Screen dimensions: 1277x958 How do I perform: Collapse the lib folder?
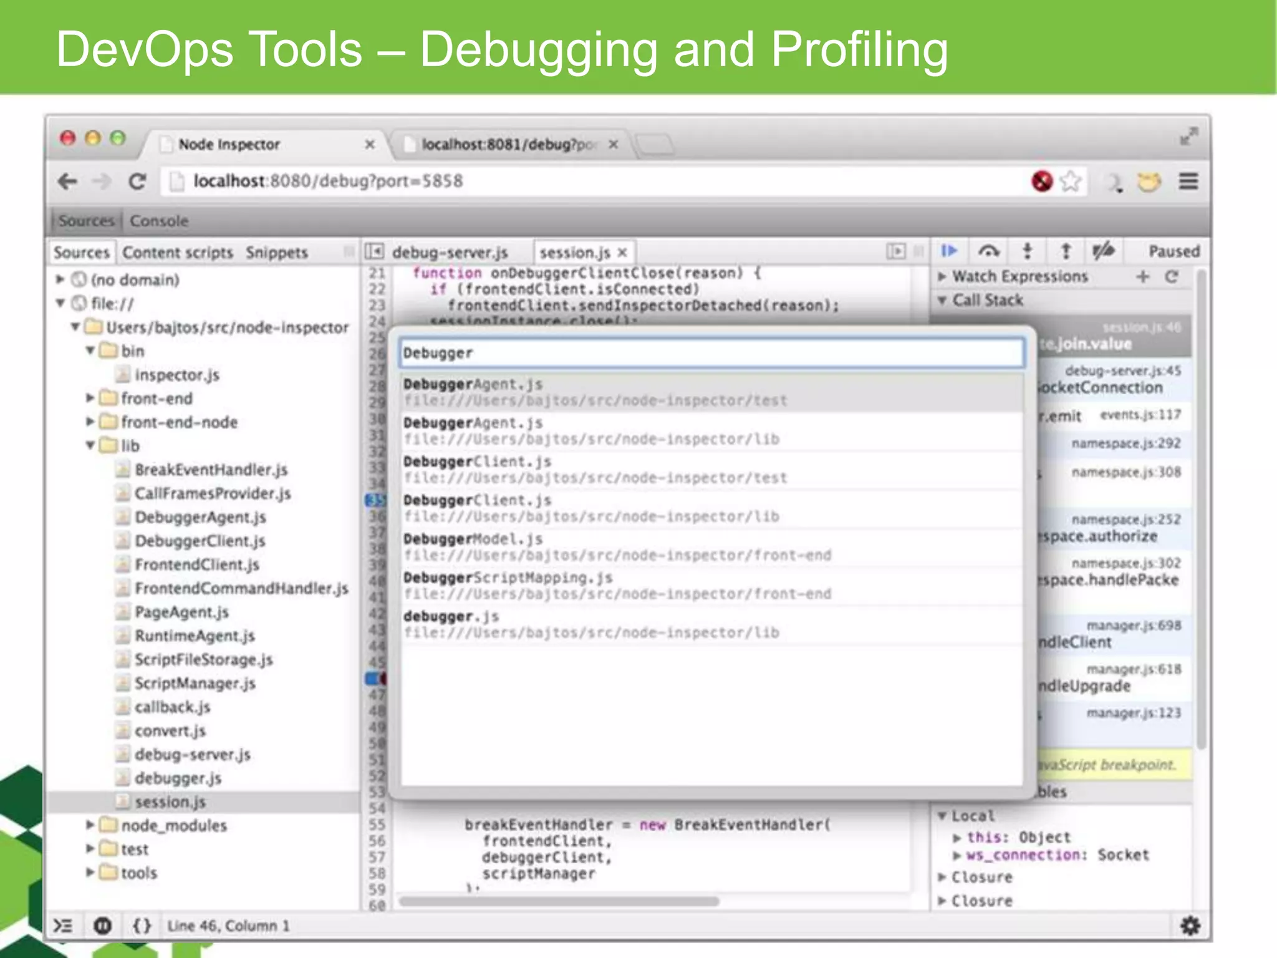(x=90, y=445)
